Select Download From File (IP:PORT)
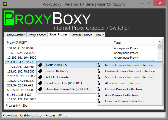This screenshot has width=168, height=120. click(x=66, y=89)
